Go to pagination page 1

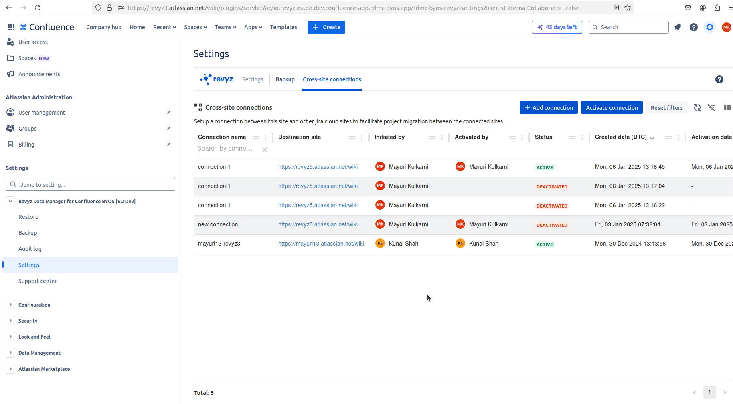709,392
